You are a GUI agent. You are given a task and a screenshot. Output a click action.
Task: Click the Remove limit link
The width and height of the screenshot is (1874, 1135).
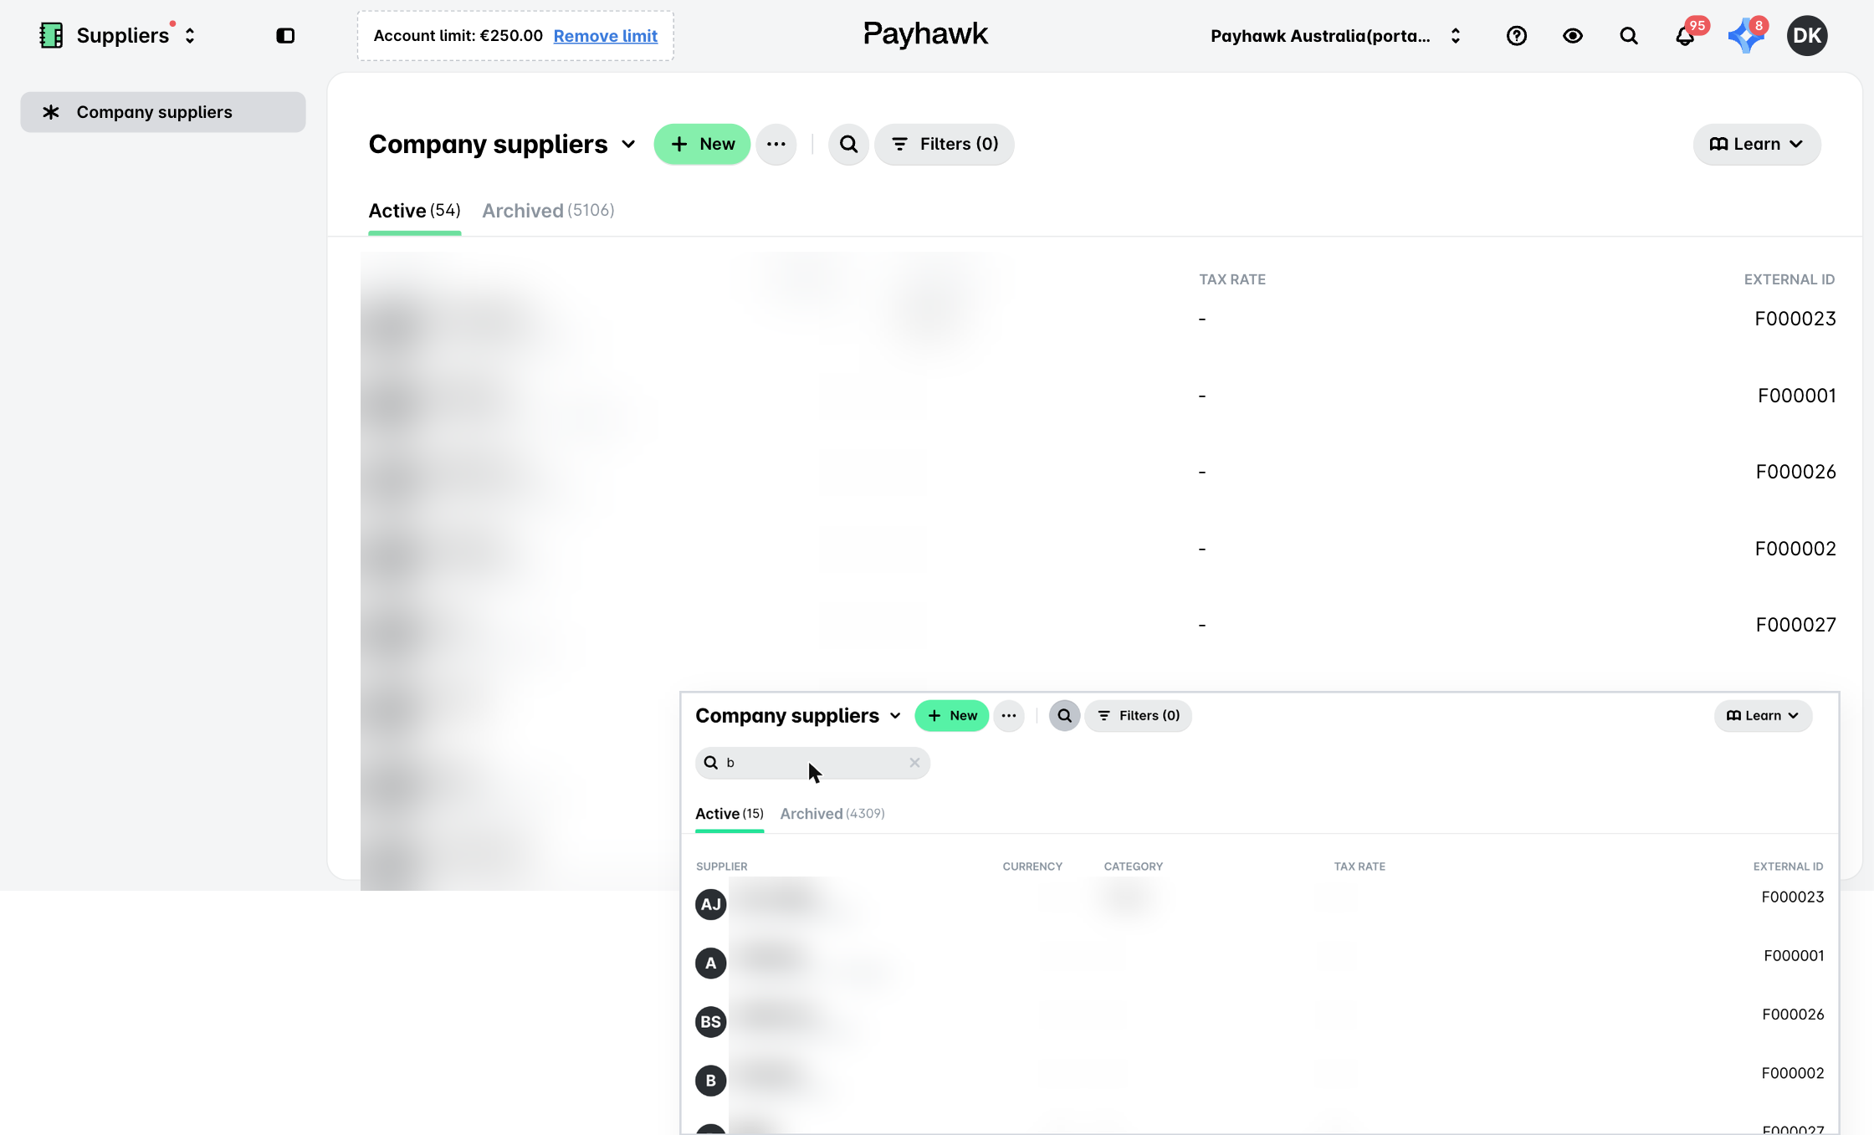tap(605, 36)
